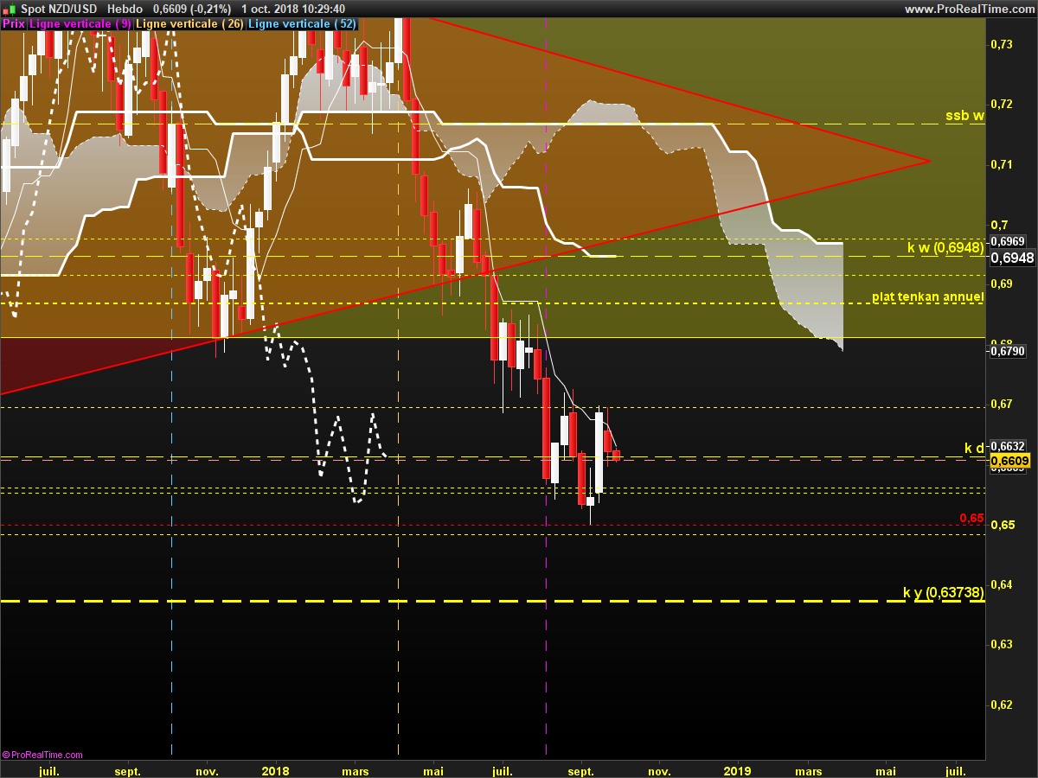Screen dimensions: 1038x778
Task: Select the 'Ligne verticale (52)' label
Action: point(302,24)
